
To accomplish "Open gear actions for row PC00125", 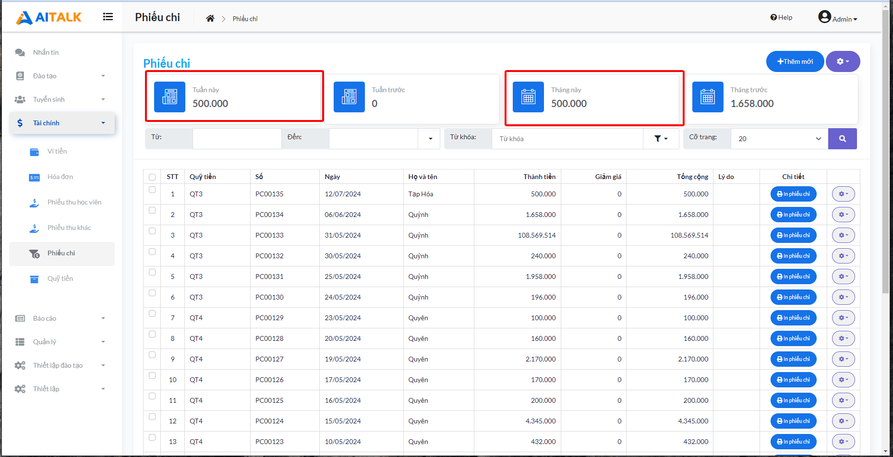I will click(844, 400).
